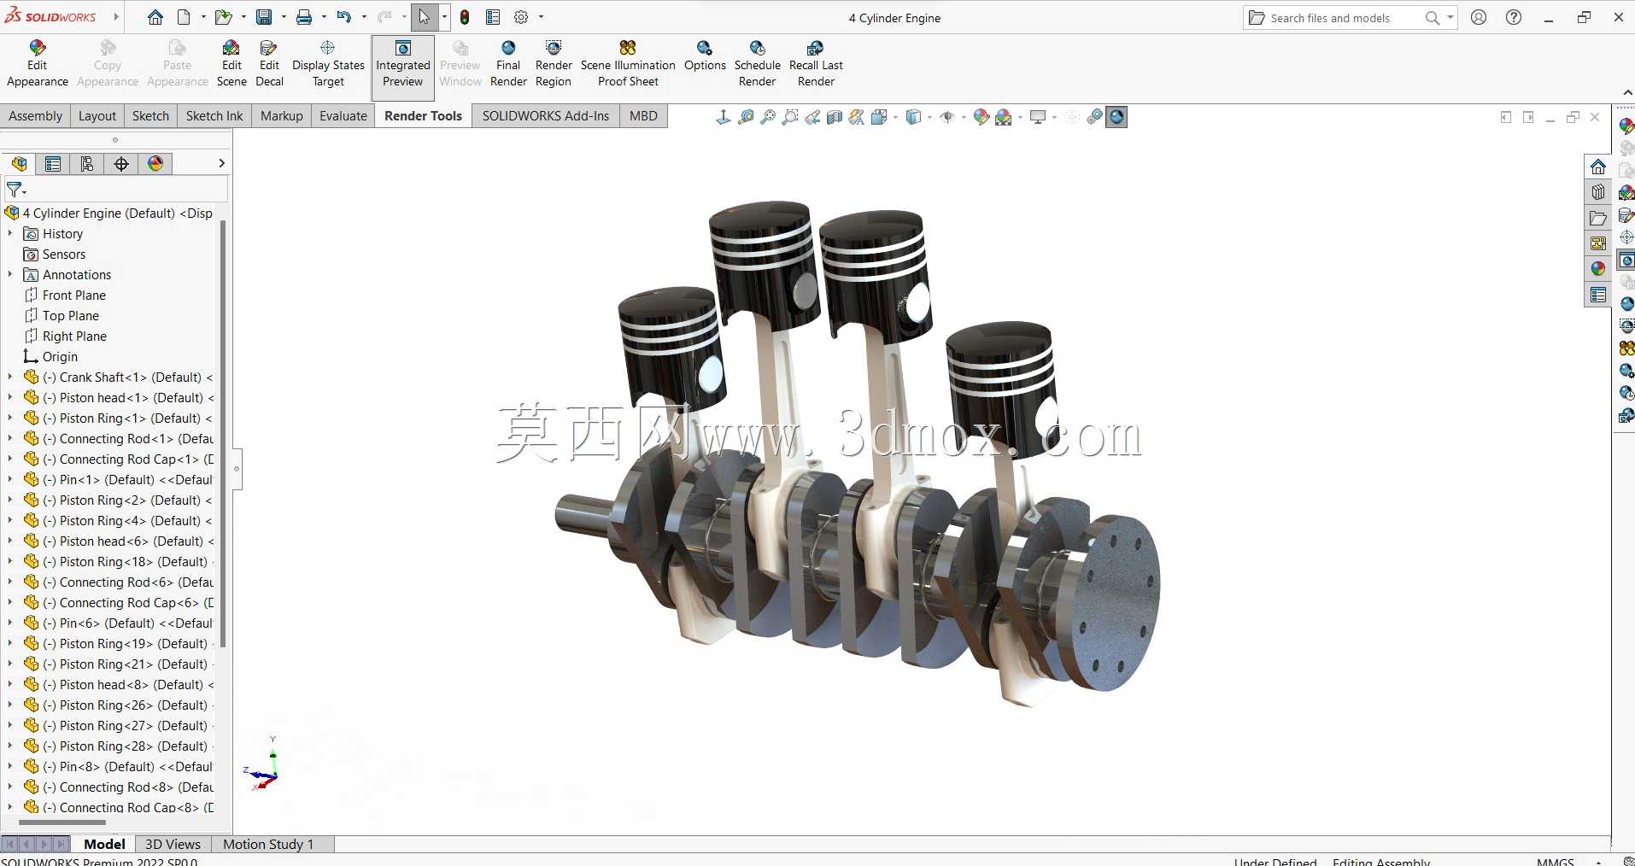Open the MBD tab
Screen dimensions: 1635x866
pos(643,116)
